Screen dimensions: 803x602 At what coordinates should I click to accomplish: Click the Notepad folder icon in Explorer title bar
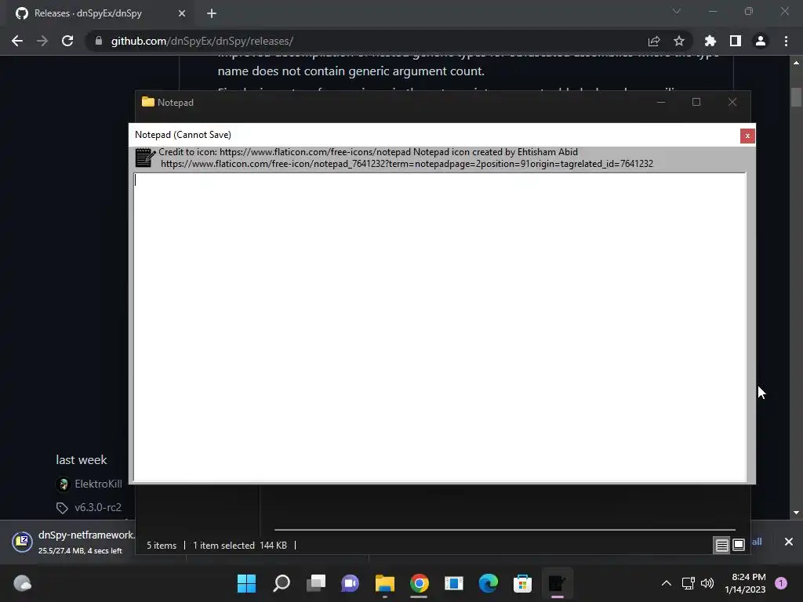[x=148, y=102]
